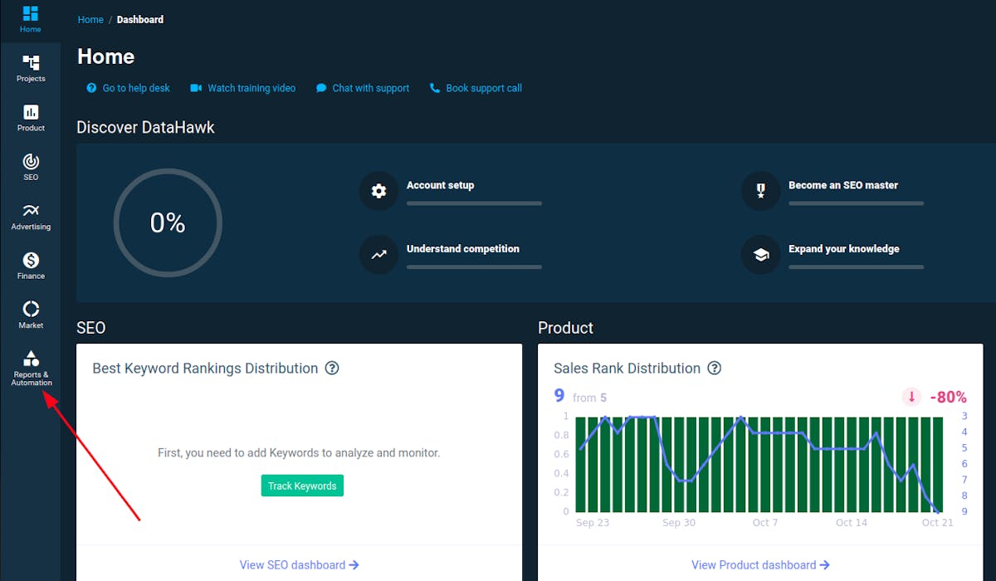Open Home in the sidebar

pyautogui.click(x=30, y=20)
